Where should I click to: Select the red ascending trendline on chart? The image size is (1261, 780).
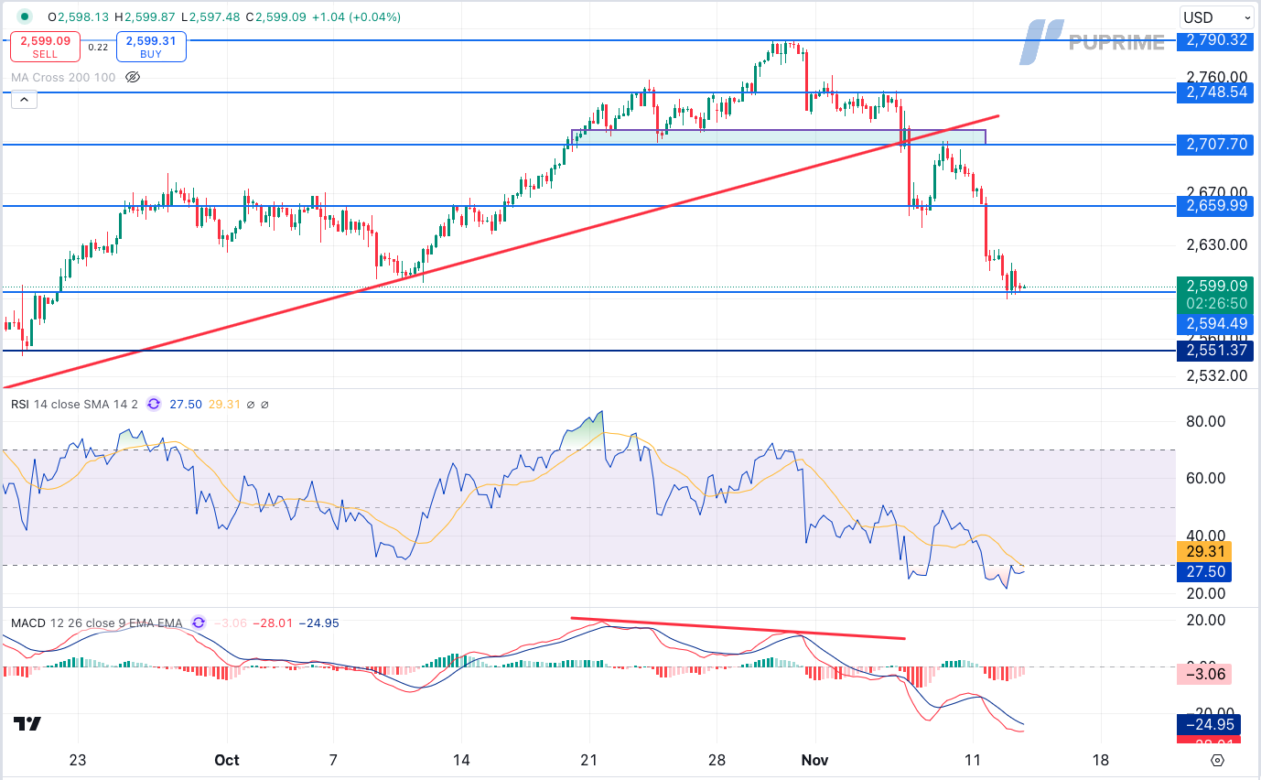click(500, 252)
